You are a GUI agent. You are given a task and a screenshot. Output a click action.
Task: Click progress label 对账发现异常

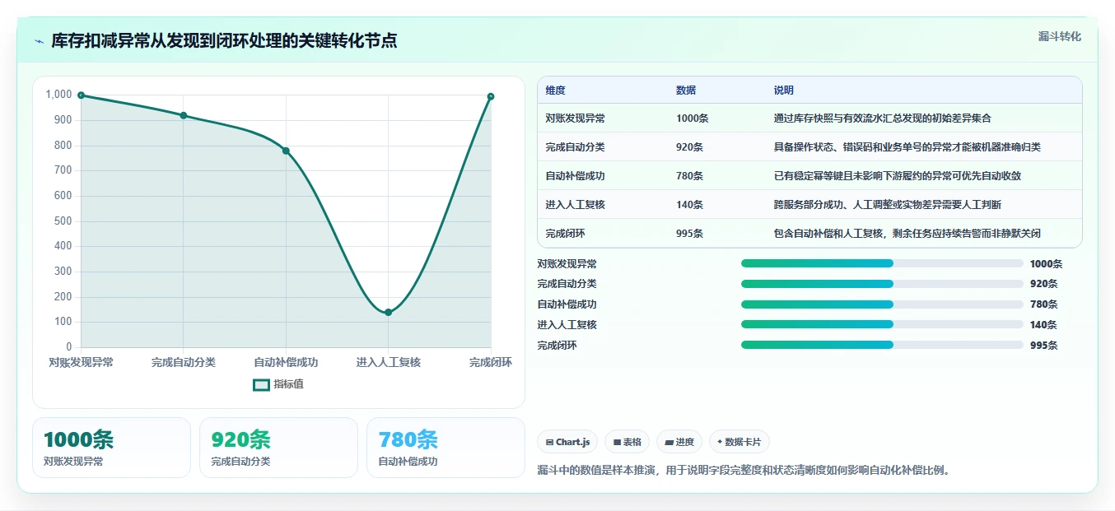coord(567,264)
